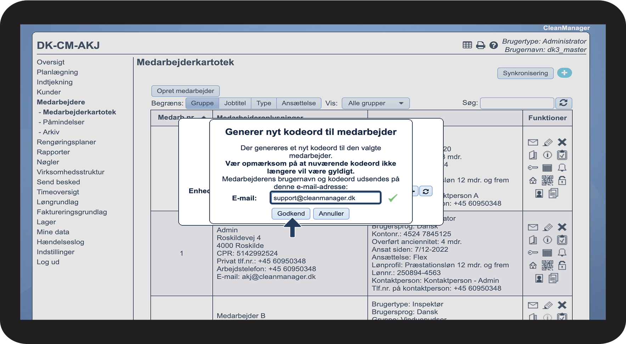The image size is (626, 344).
Task: Open the Alle grupper dropdown
Action: (x=376, y=103)
